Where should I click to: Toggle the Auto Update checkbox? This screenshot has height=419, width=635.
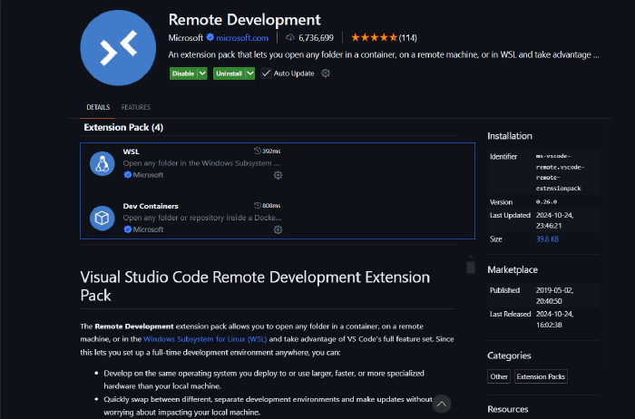[x=266, y=73]
